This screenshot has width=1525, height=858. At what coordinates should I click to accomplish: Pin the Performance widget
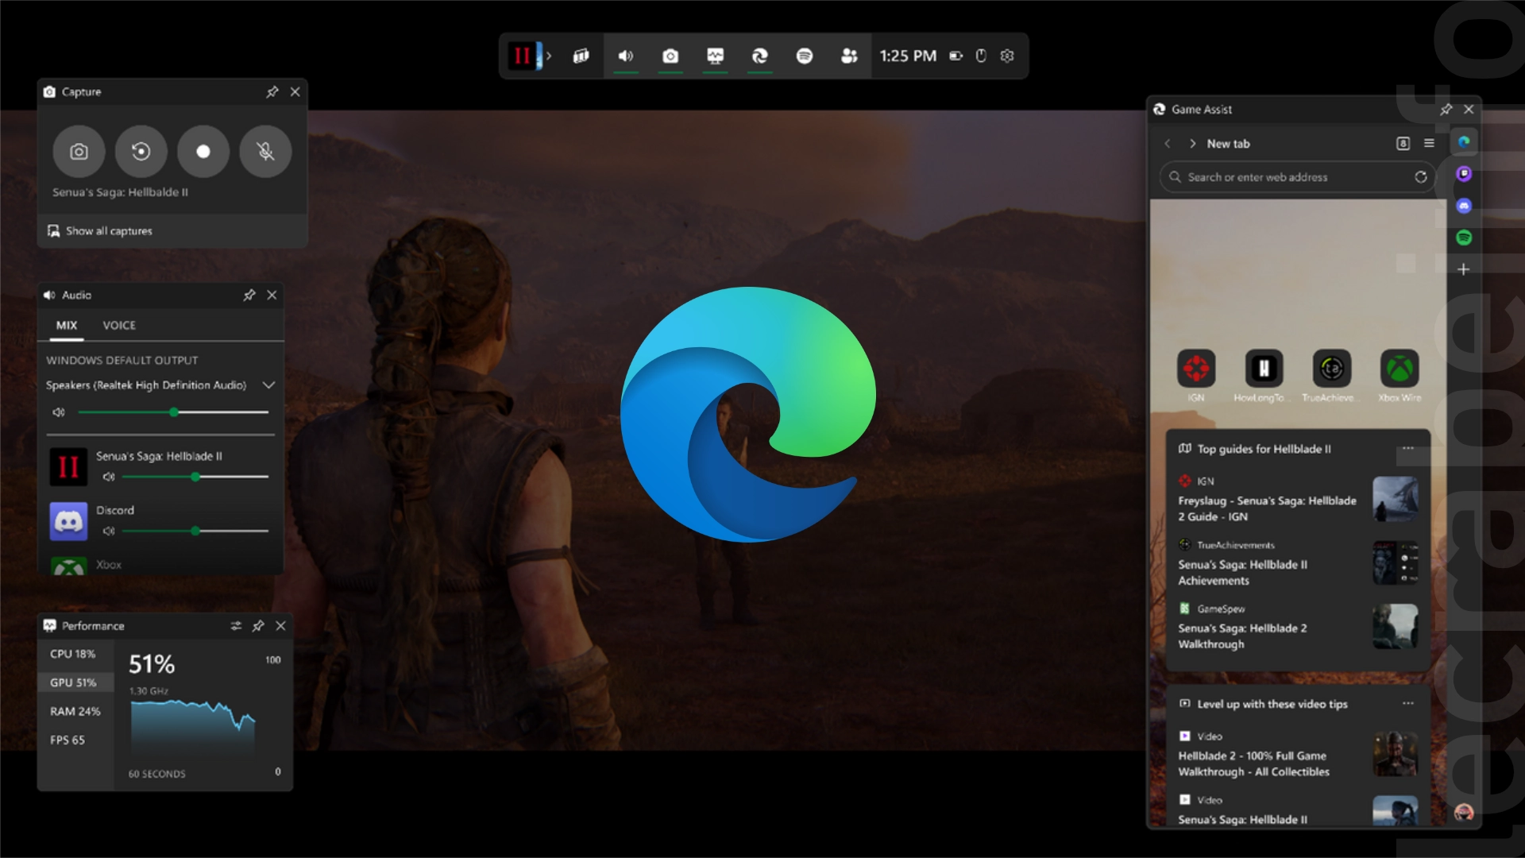point(258,626)
